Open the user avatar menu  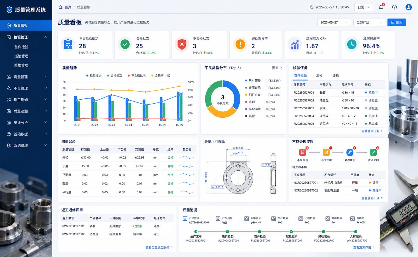tap(409, 7)
